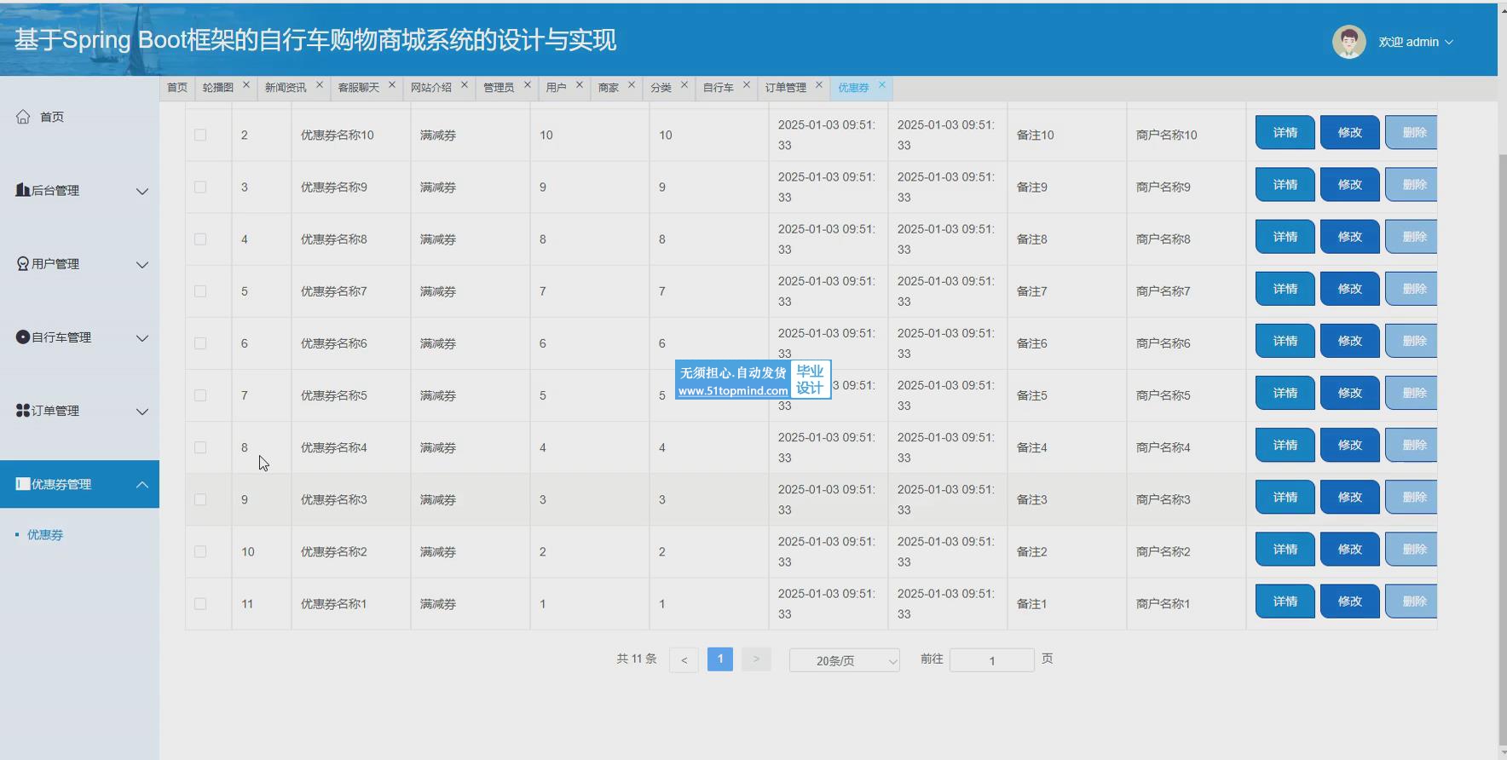
Task: Click the previous page arrow in pagination
Action: pyautogui.click(x=684, y=660)
